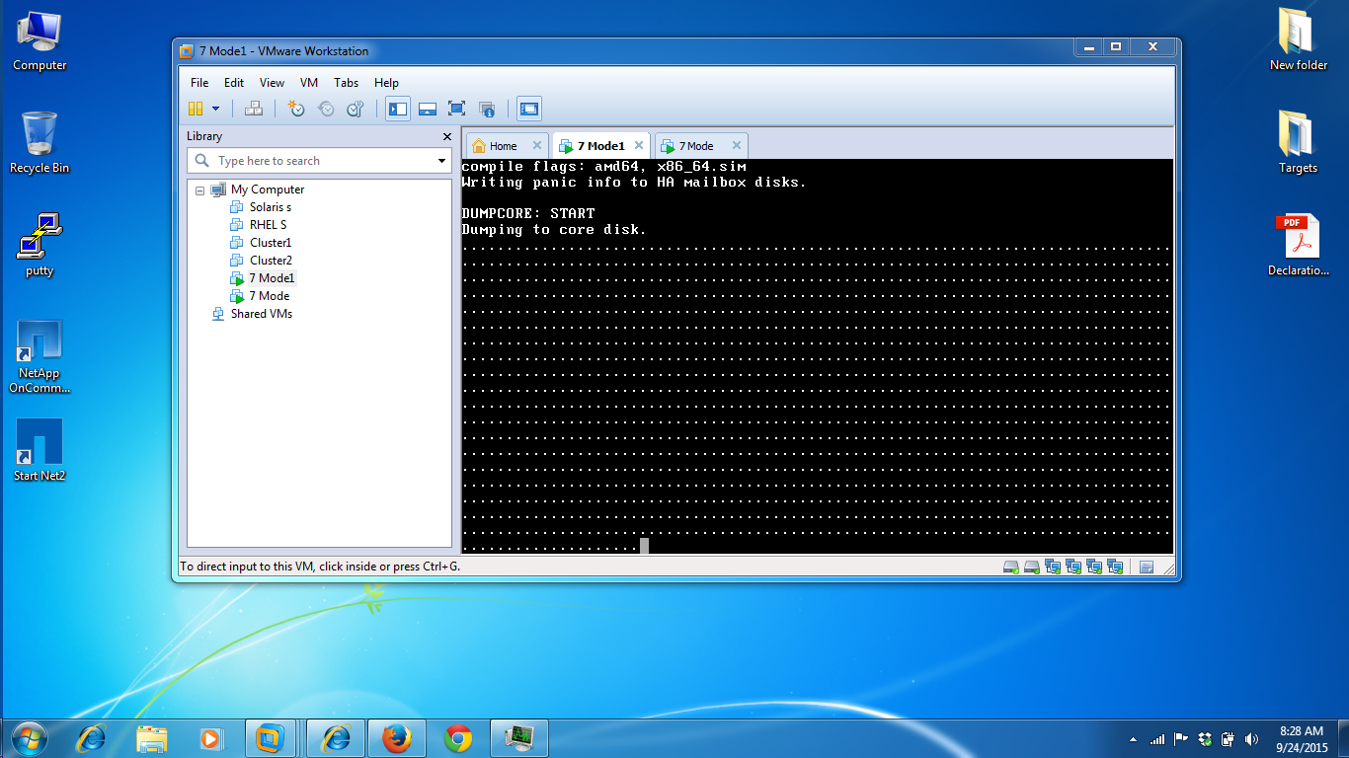Click the suspend (pause) VM button

coord(196,109)
